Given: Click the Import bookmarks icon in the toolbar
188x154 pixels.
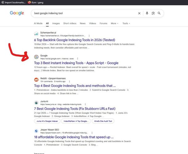Looking at the screenshot, I should [3, 2].
